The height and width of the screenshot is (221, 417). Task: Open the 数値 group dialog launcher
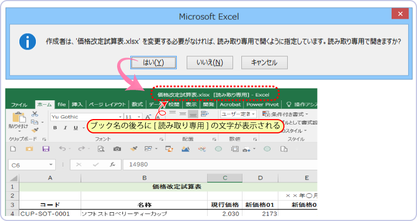[x=255, y=139]
